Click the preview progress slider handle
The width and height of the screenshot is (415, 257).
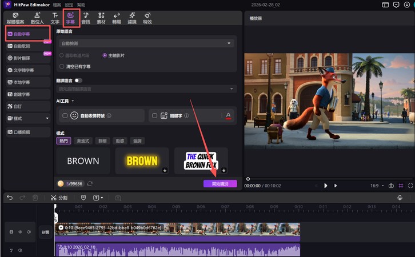click(248, 179)
